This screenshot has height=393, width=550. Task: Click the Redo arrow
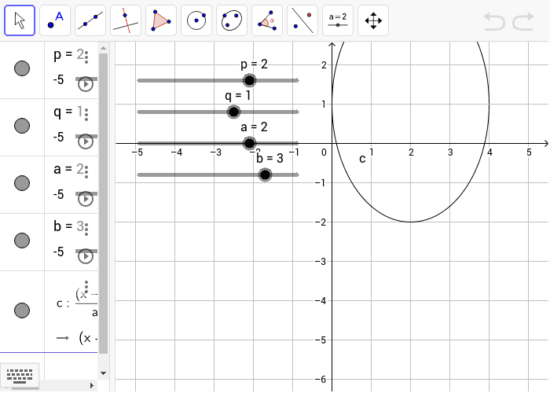pyautogui.click(x=523, y=21)
